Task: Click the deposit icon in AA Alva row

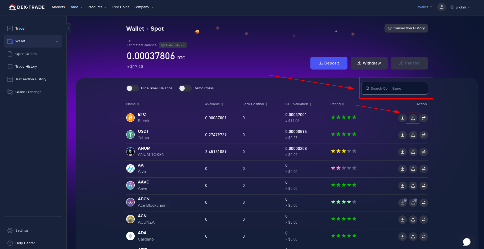Action: pos(402,169)
